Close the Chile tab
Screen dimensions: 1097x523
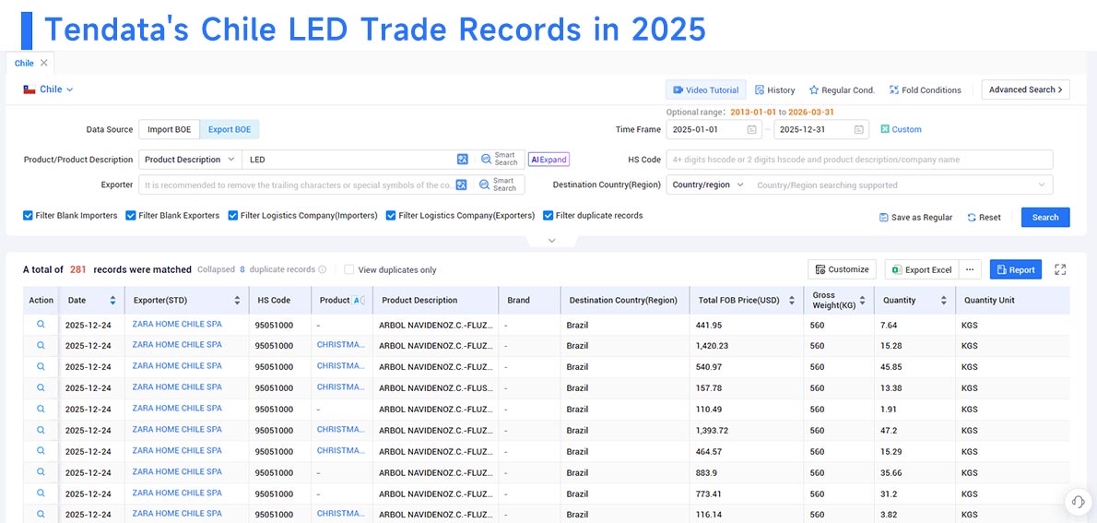click(43, 63)
